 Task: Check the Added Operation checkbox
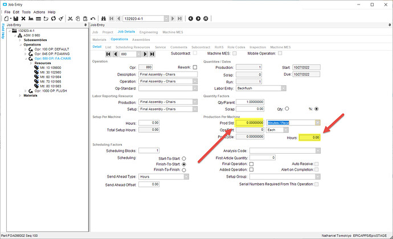[x=251, y=170]
